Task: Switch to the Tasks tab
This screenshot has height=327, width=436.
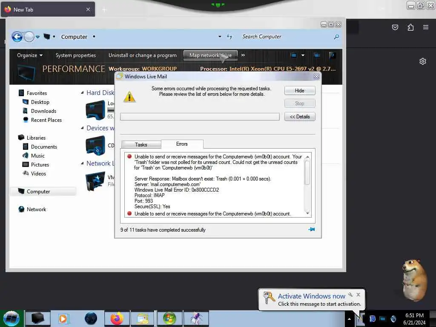Action: pyautogui.click(x=141, y=145)
